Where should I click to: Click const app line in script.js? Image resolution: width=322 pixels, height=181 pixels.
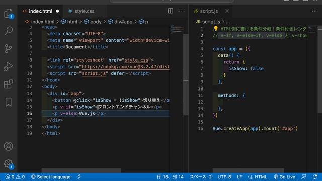[231, 49]
